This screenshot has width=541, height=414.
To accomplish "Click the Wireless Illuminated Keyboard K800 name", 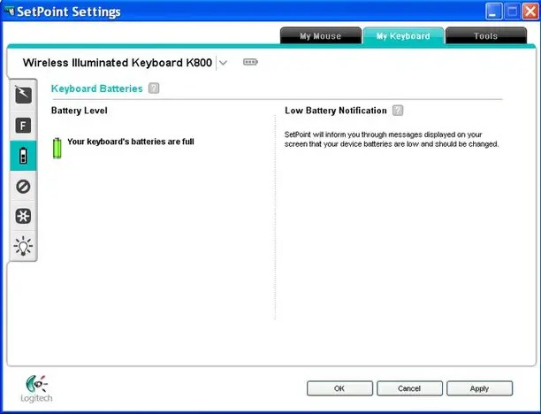I will (118, 63).
